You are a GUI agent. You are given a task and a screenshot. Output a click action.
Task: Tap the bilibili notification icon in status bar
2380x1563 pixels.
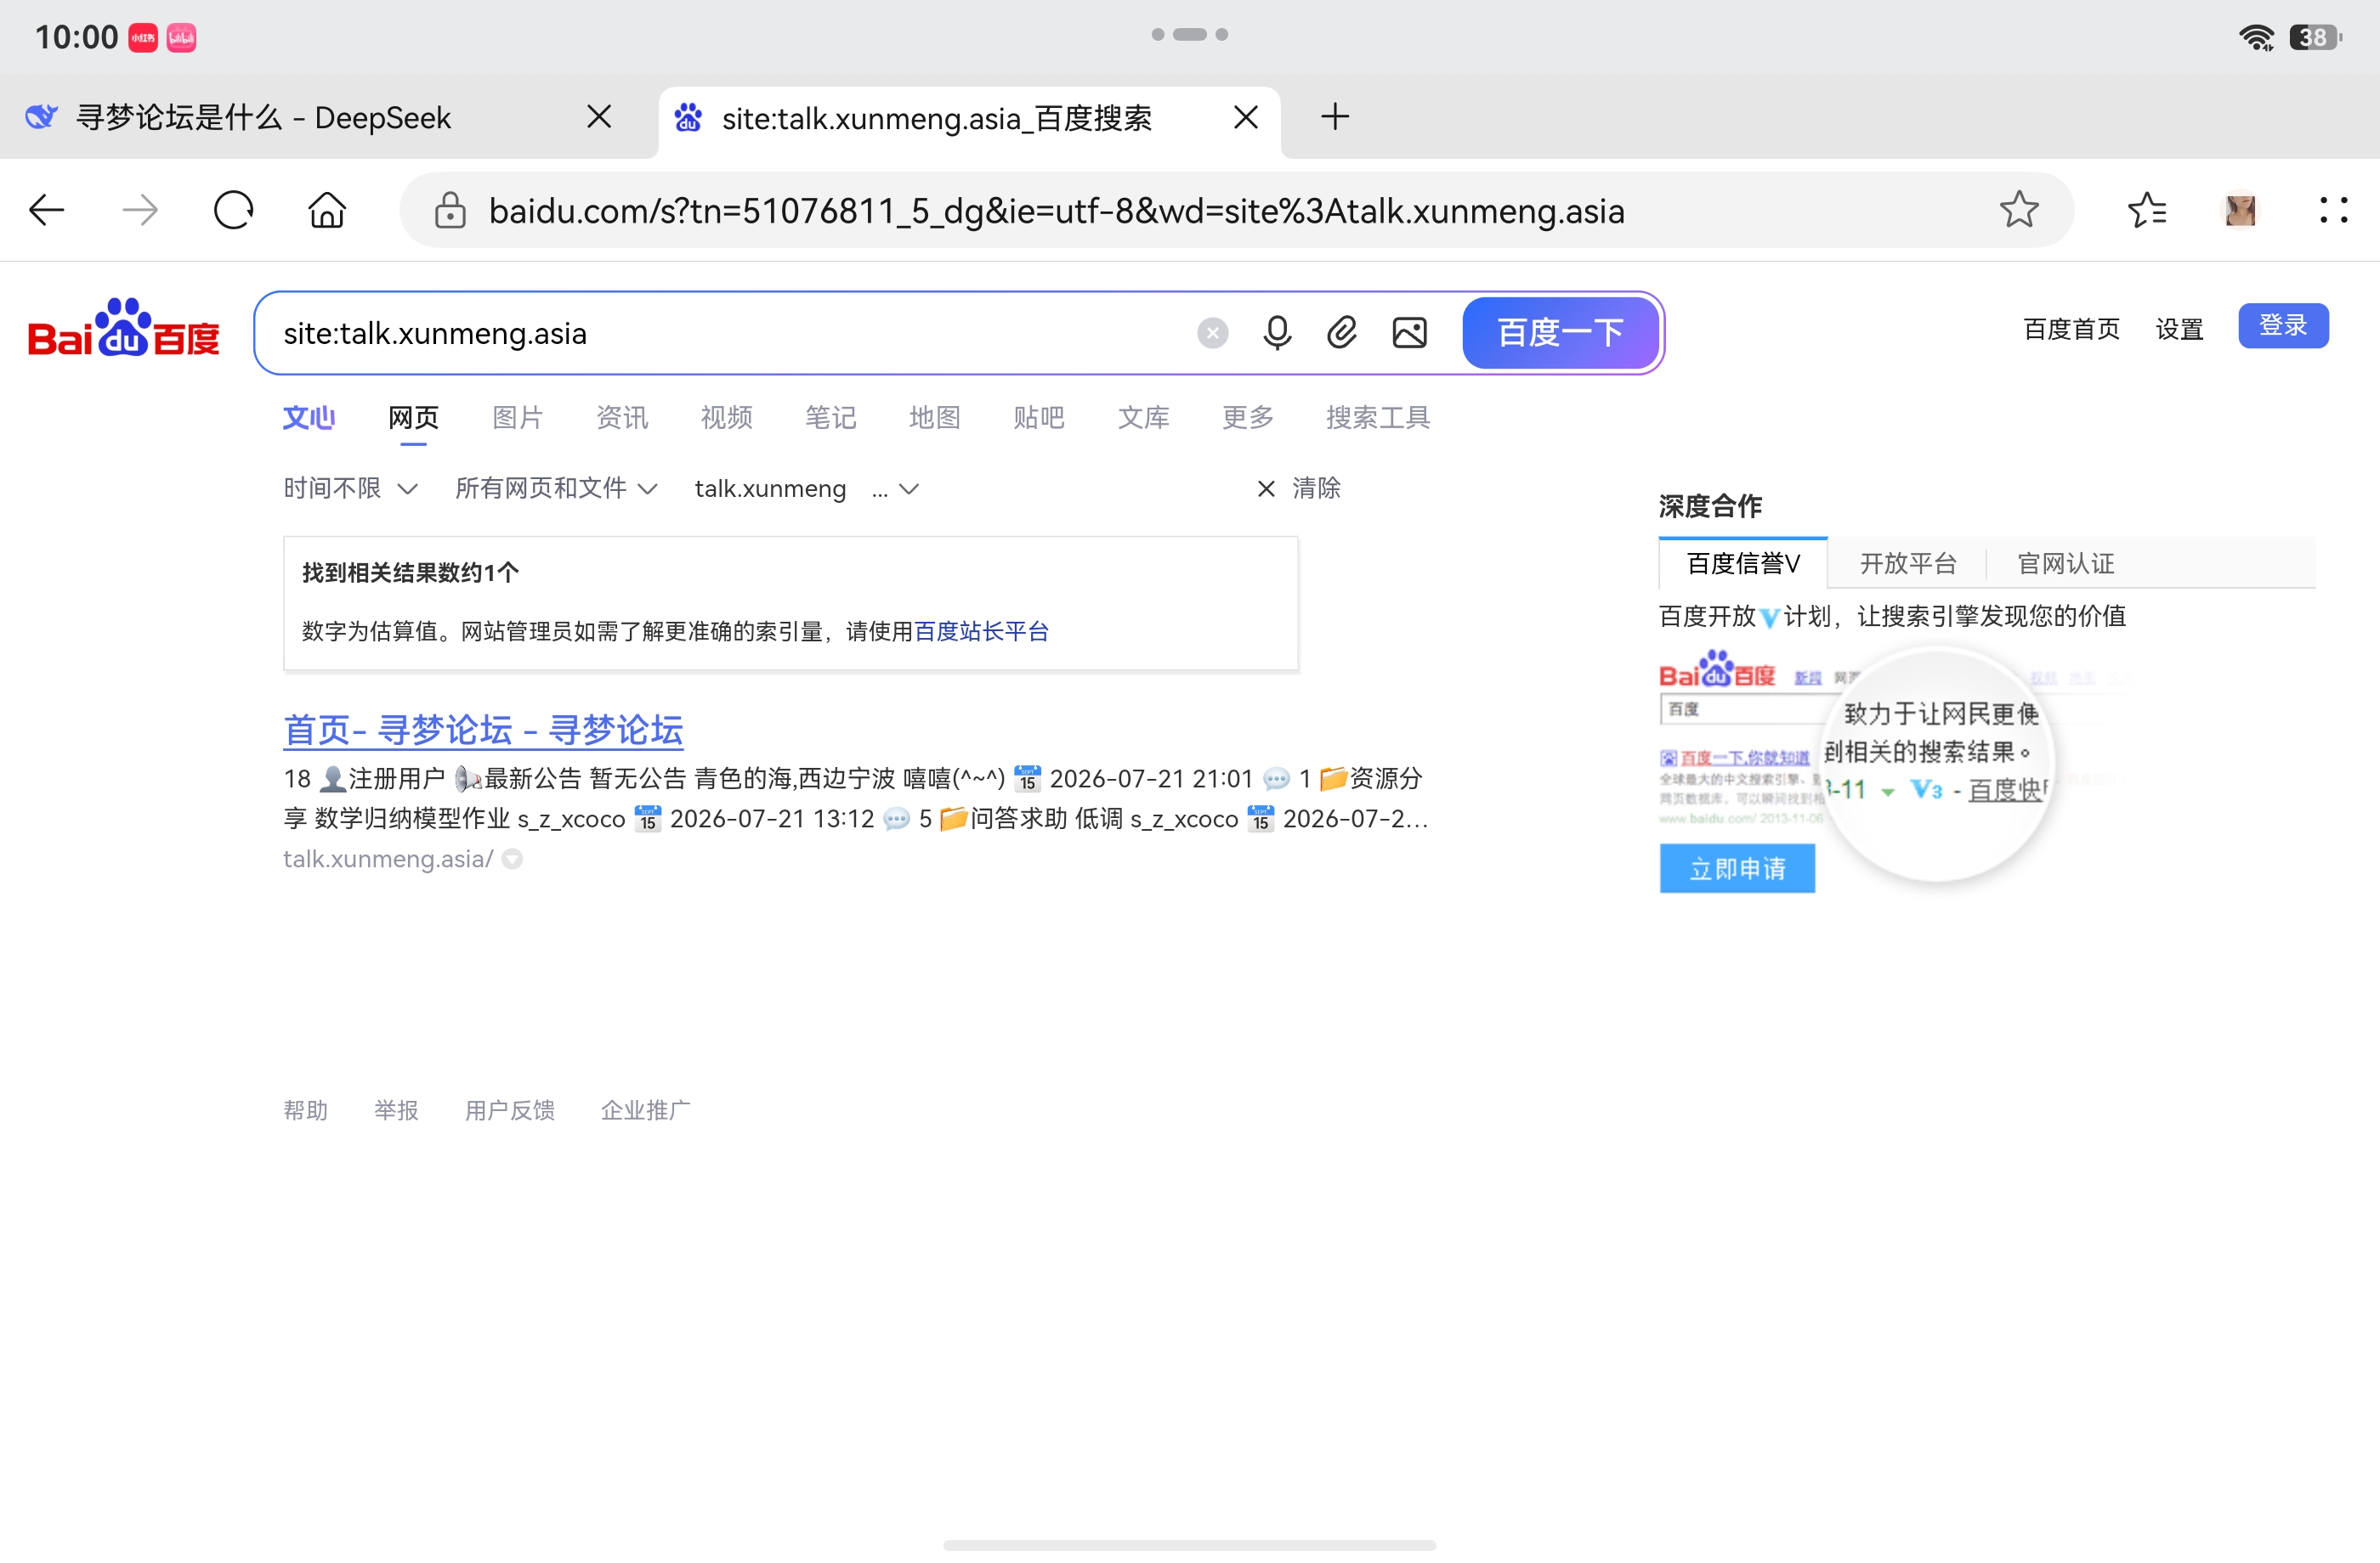[181, 38]
